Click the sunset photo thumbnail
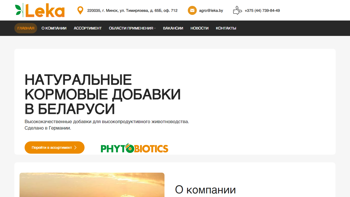 click(x=92, y=185)
